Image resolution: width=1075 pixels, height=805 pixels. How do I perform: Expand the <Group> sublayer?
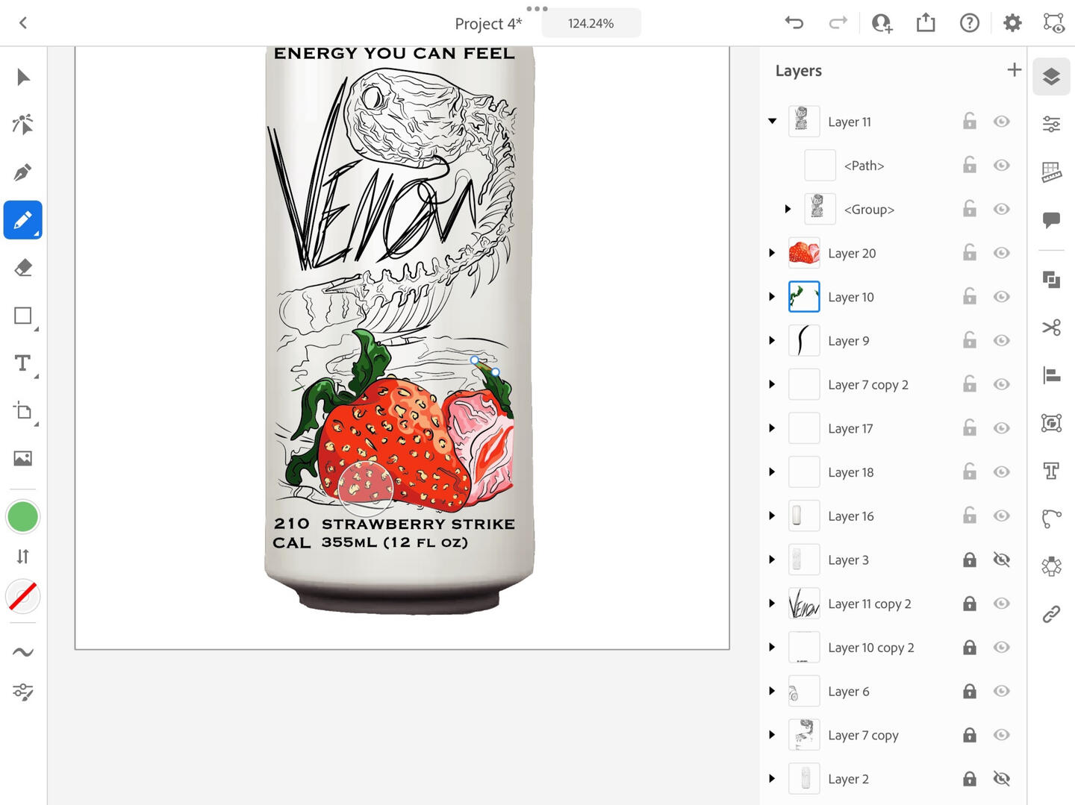coord(788,210)
